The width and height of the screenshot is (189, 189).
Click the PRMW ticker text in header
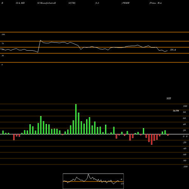126,3
